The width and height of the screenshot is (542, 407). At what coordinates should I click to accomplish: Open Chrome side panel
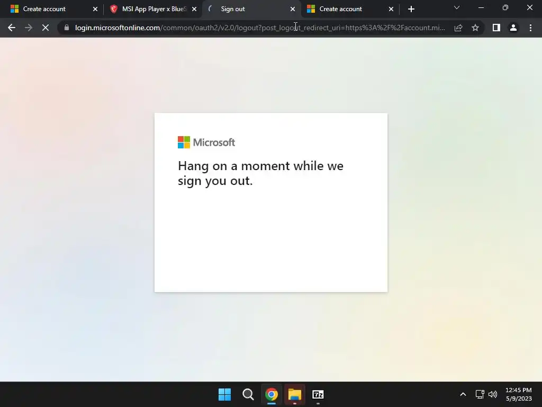click(496, 28)
